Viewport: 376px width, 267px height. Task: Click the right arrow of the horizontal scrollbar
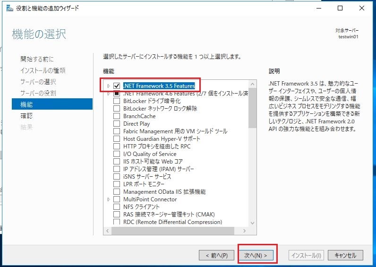point(244,231)
